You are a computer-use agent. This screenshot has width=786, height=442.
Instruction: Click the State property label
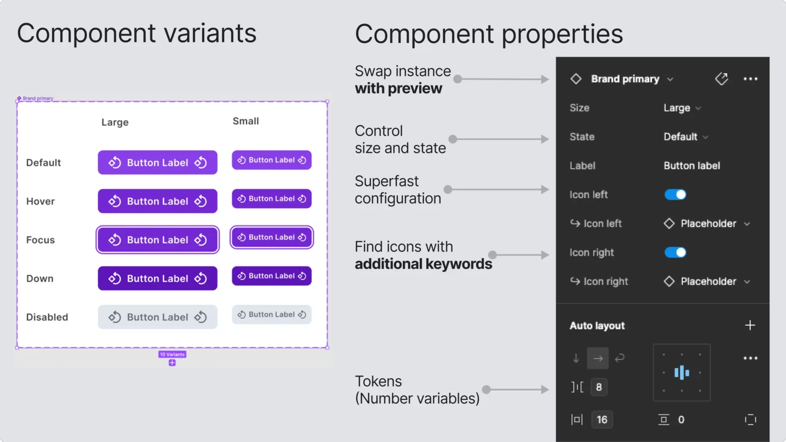click(582, 137)
